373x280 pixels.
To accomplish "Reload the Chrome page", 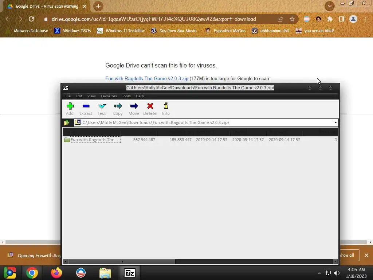I will pyautogui.click(x=31, y=19).
